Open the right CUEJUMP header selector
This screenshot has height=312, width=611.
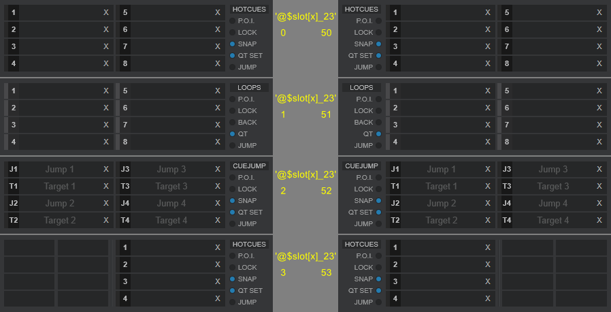(x=361, y=166)
